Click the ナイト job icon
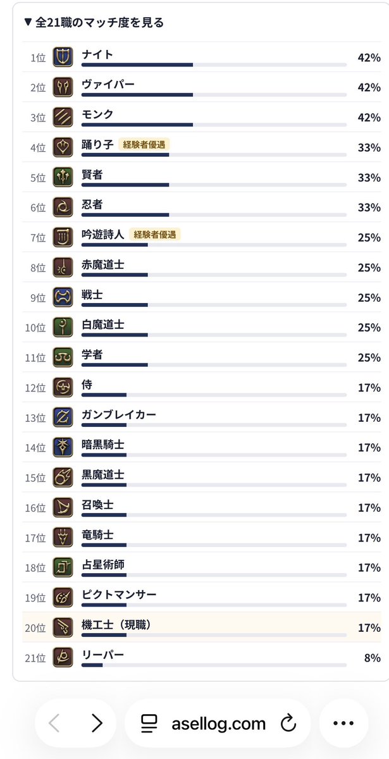 click(63, 57)
